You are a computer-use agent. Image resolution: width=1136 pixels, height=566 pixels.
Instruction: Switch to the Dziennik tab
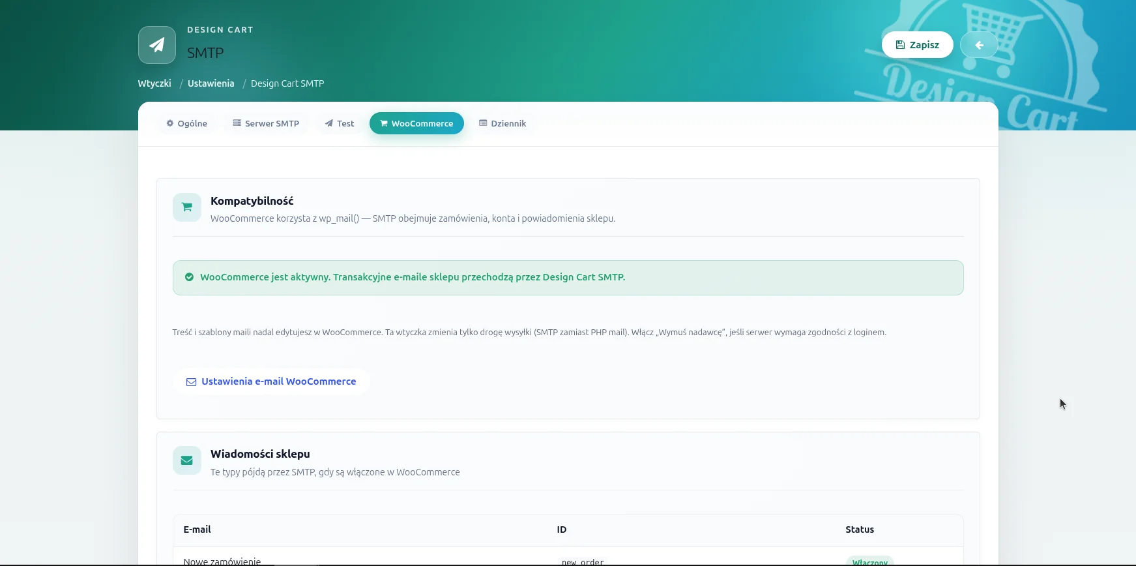click(502, 123)
